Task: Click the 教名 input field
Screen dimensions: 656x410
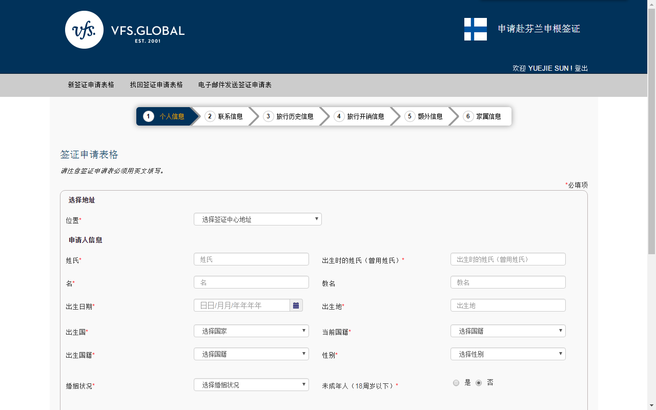Action: tap(508, 282)
